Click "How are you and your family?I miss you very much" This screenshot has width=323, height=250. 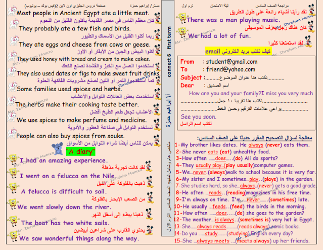251,94
